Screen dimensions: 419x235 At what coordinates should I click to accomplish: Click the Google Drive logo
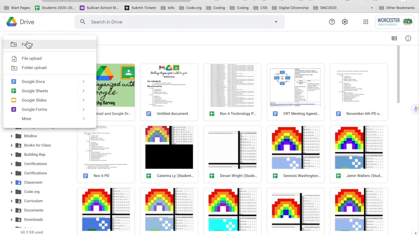[11, 22]
